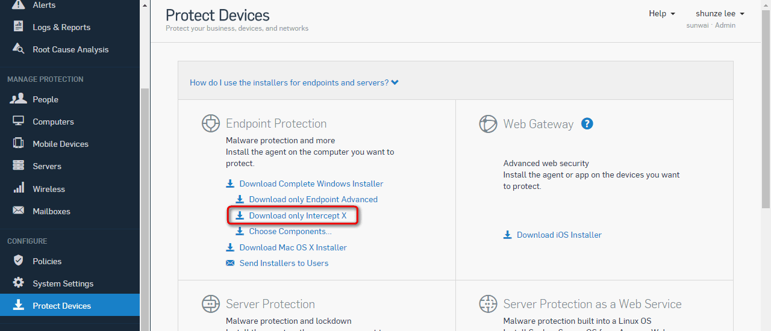Open the shunze lee account dropdown
Image resolution: width=771 pixels, height=331 pixels.
[x=720, y=13]
